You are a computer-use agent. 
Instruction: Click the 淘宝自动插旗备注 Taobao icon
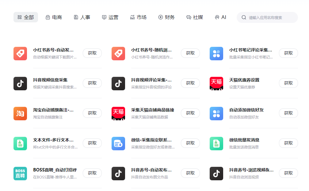coord(20,114)
